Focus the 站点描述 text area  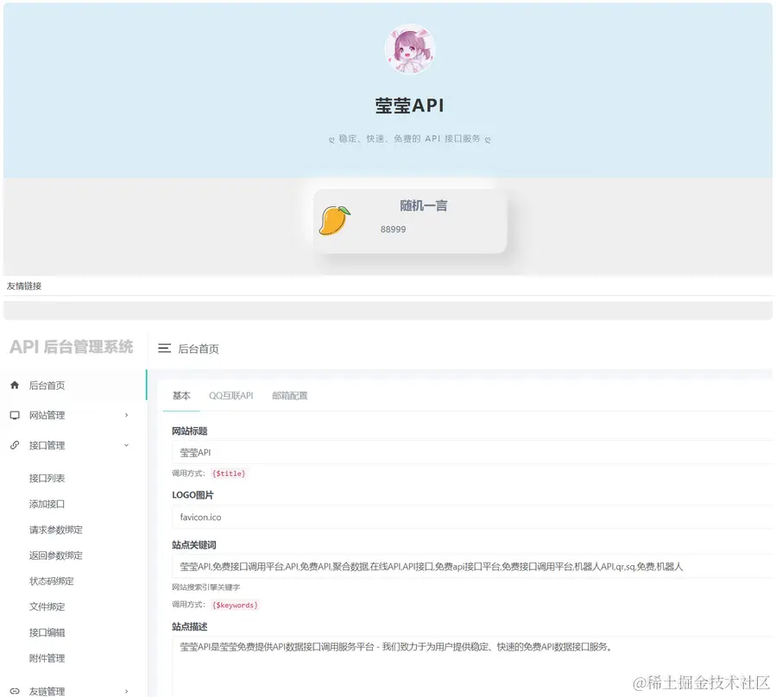tap(473, 667)
